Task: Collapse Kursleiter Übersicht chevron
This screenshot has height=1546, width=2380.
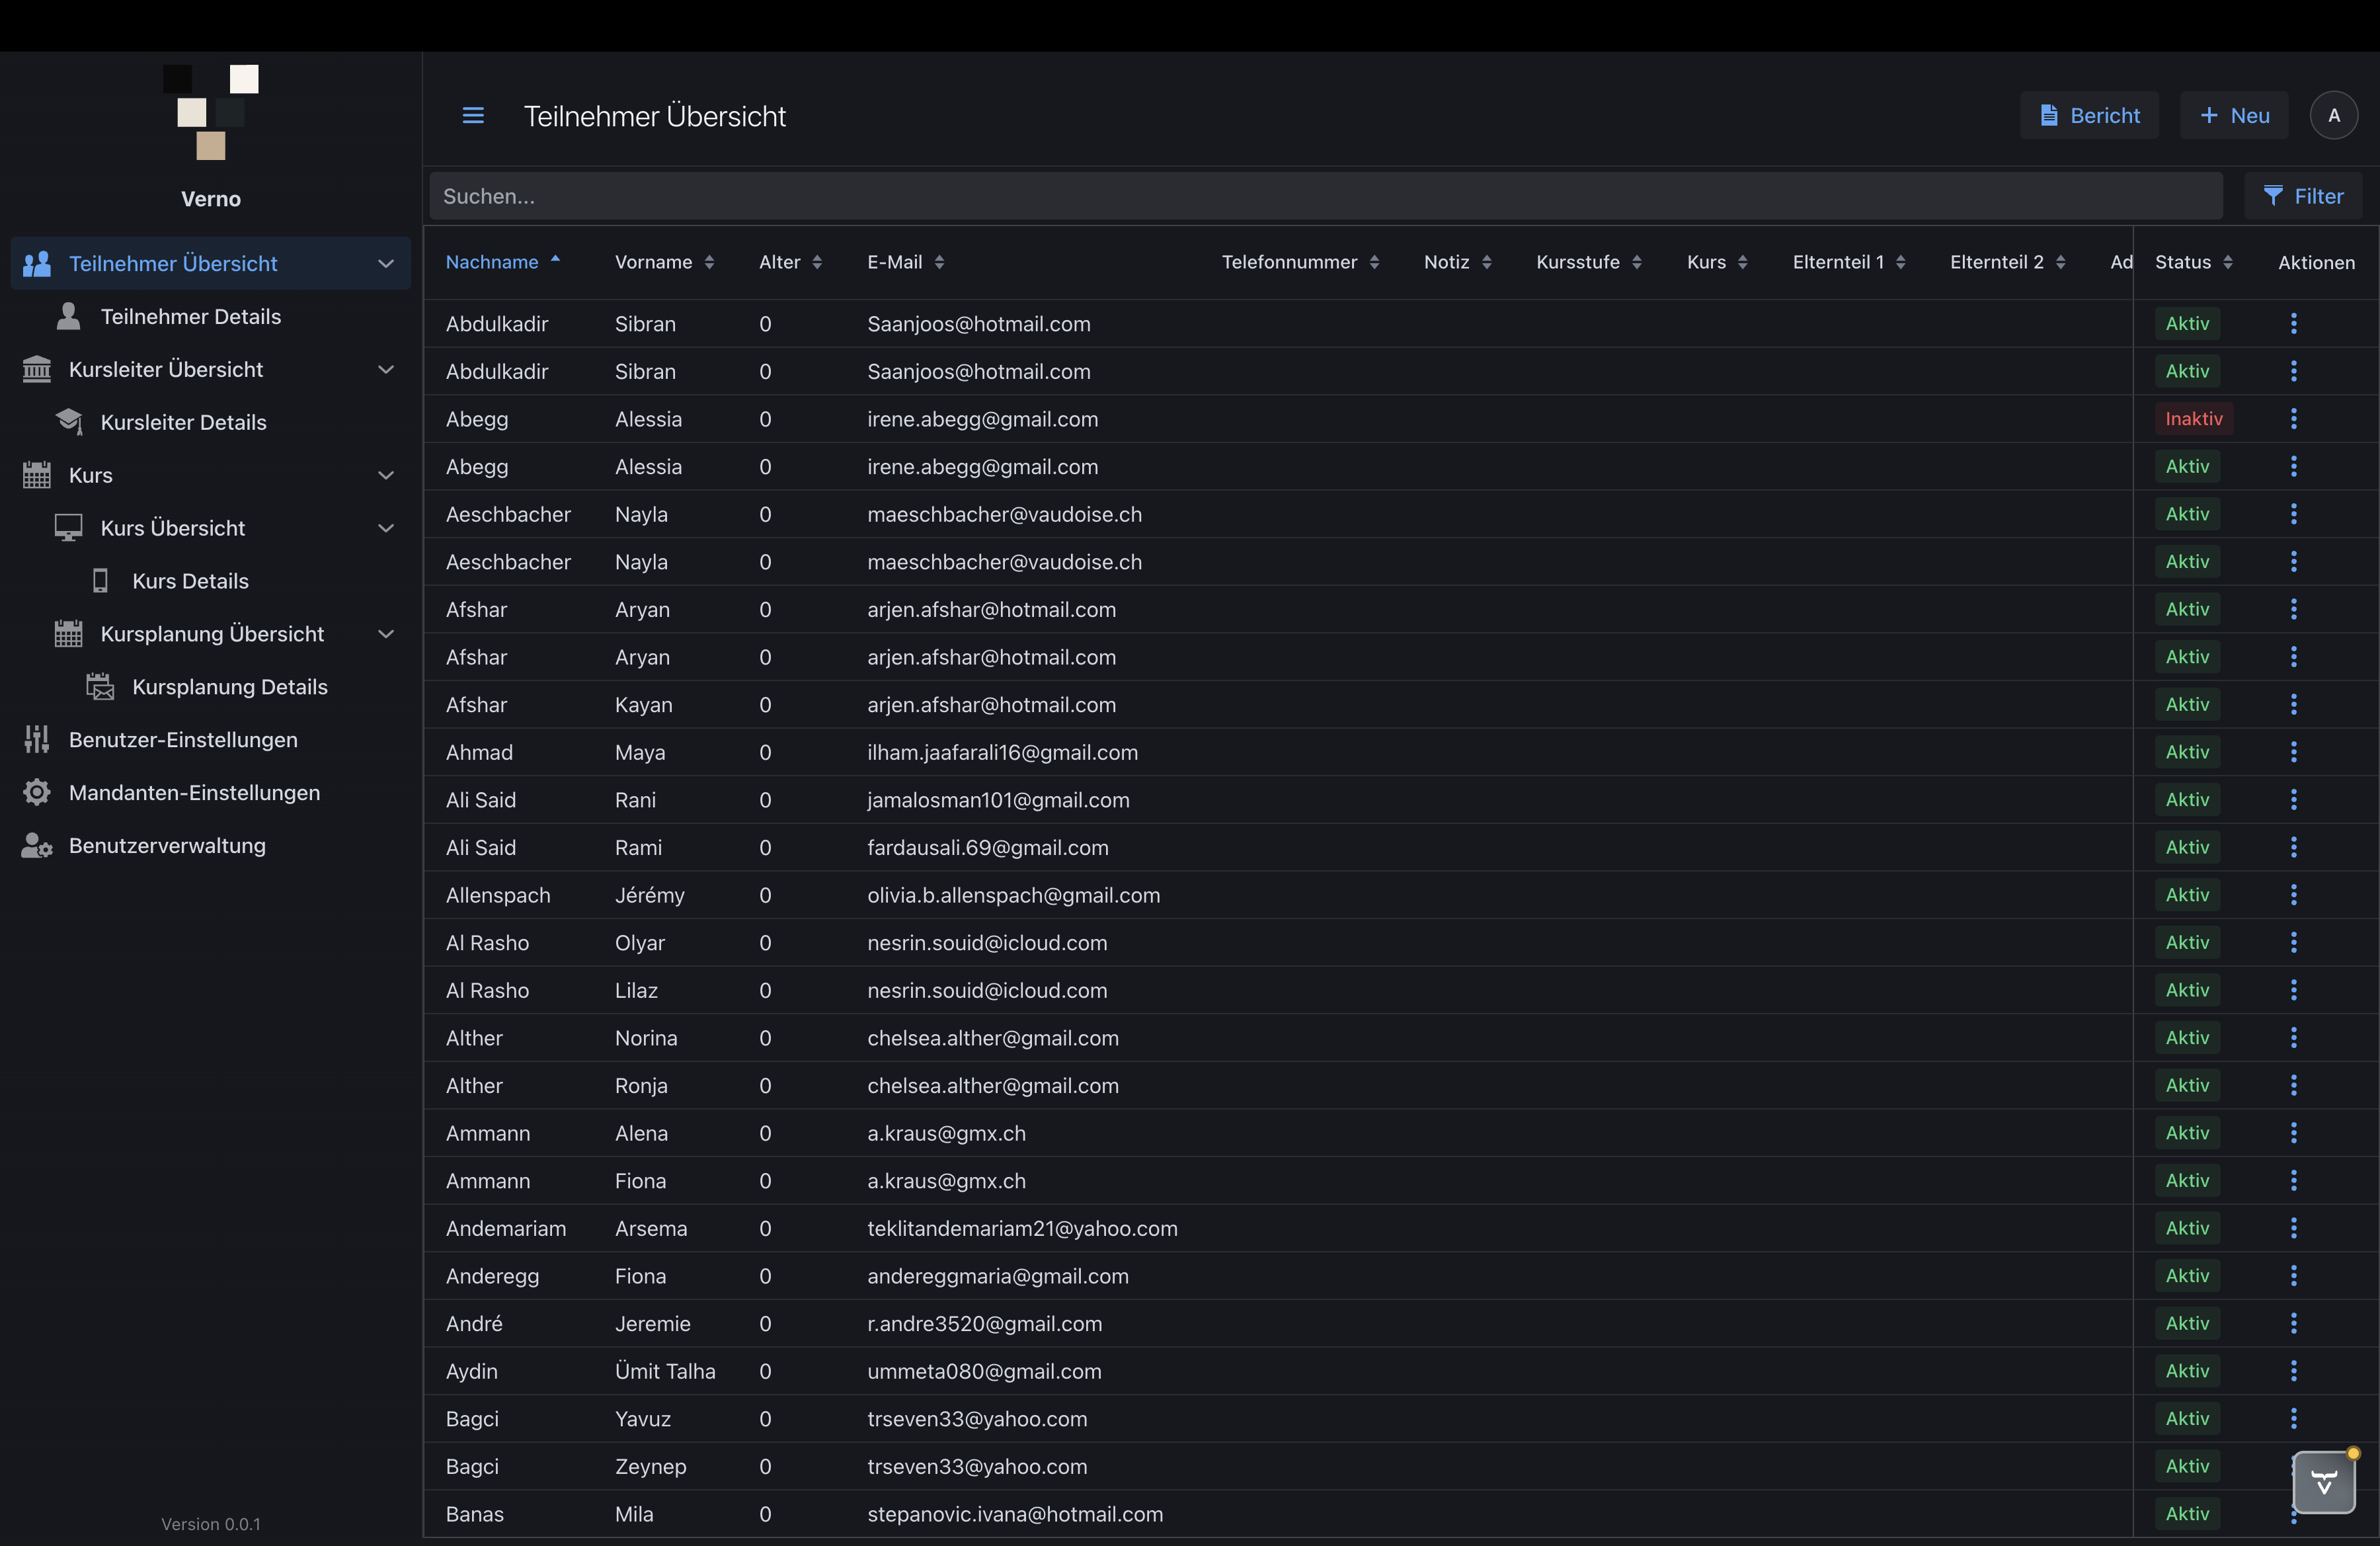Action: (386, 370)
